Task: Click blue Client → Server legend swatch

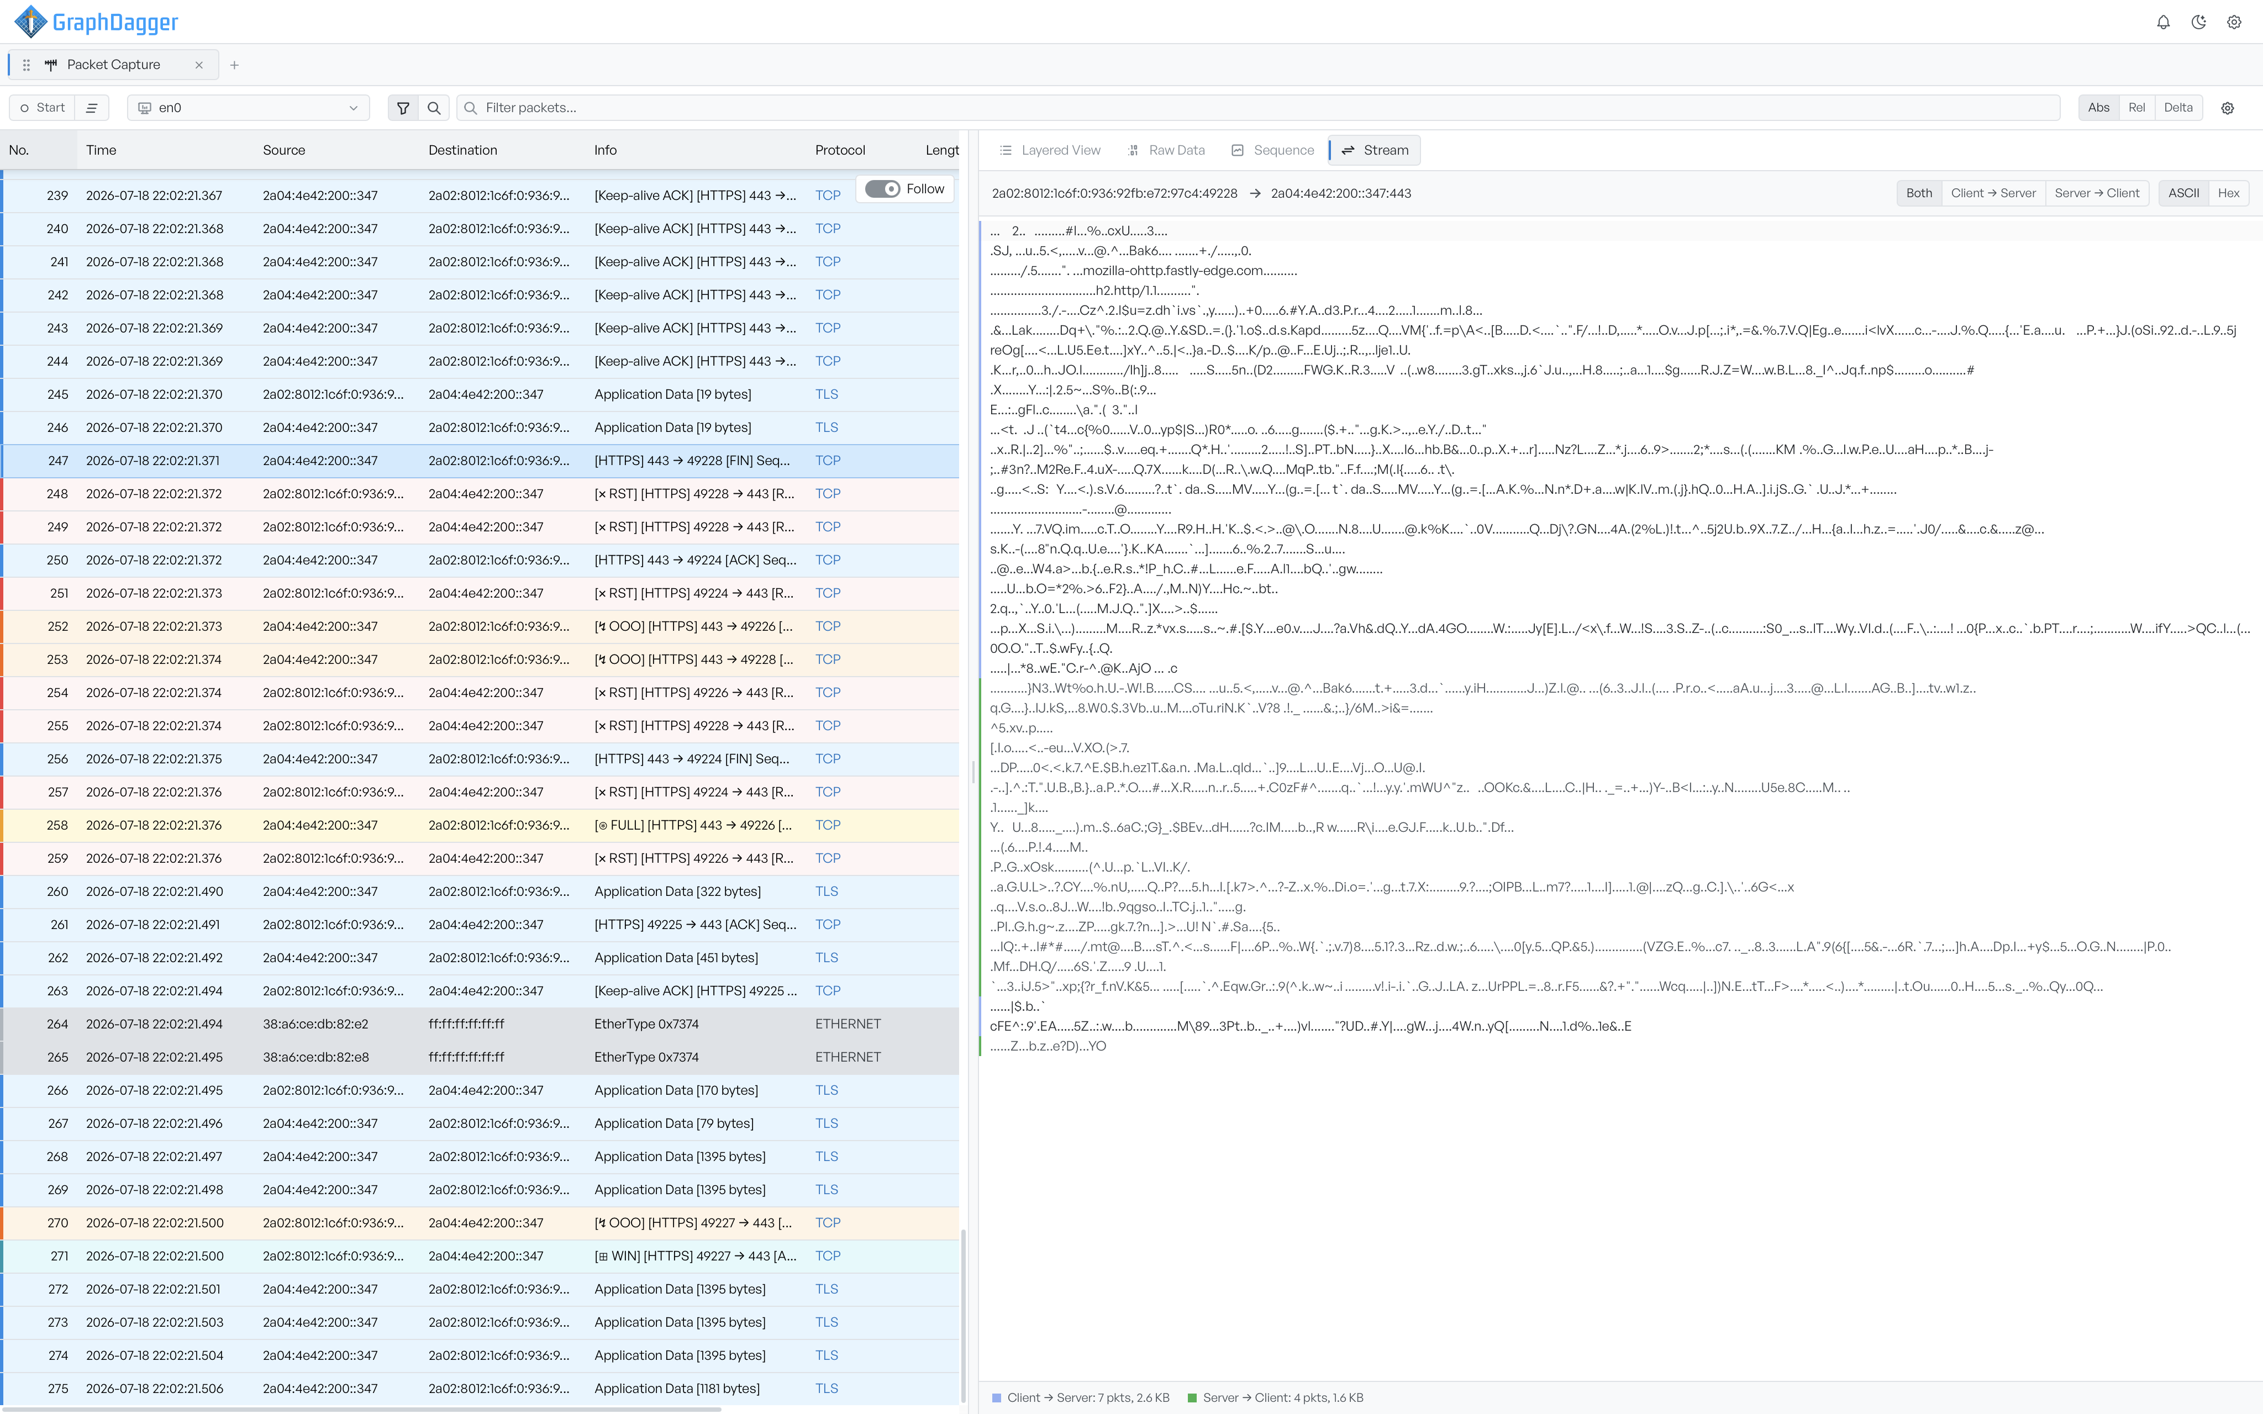Action: (997, 1397)
